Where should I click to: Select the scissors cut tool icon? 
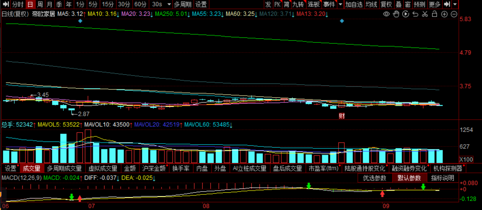click(425, 14)
